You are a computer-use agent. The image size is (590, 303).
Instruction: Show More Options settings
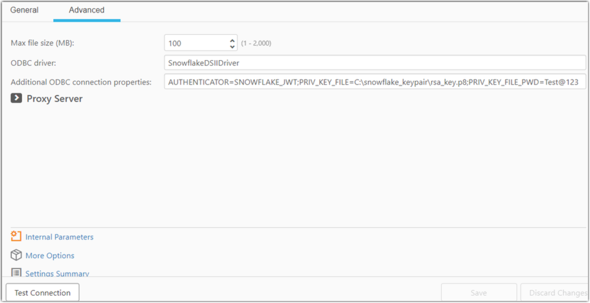(x=50, y=256)
